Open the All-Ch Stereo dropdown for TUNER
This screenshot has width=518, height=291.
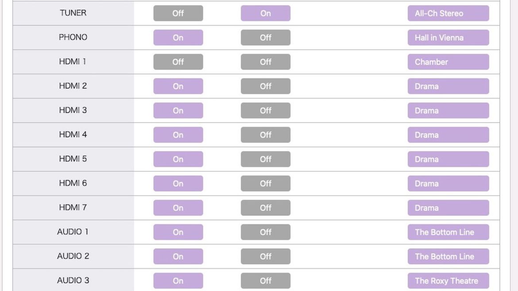(x=448, y=13)
